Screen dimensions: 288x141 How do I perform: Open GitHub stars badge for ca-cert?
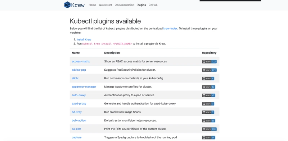(209, 129)
